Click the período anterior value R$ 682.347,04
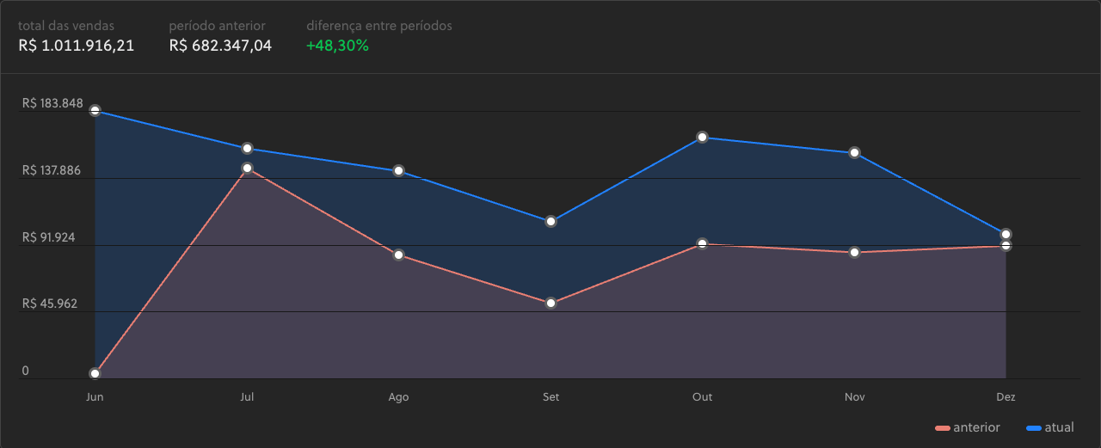Image resolution: width=1101 pixels, height=448 pixels. coord(220,46)
